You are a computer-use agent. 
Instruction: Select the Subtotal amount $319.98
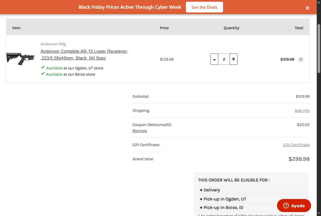click(x=303, y=96)
